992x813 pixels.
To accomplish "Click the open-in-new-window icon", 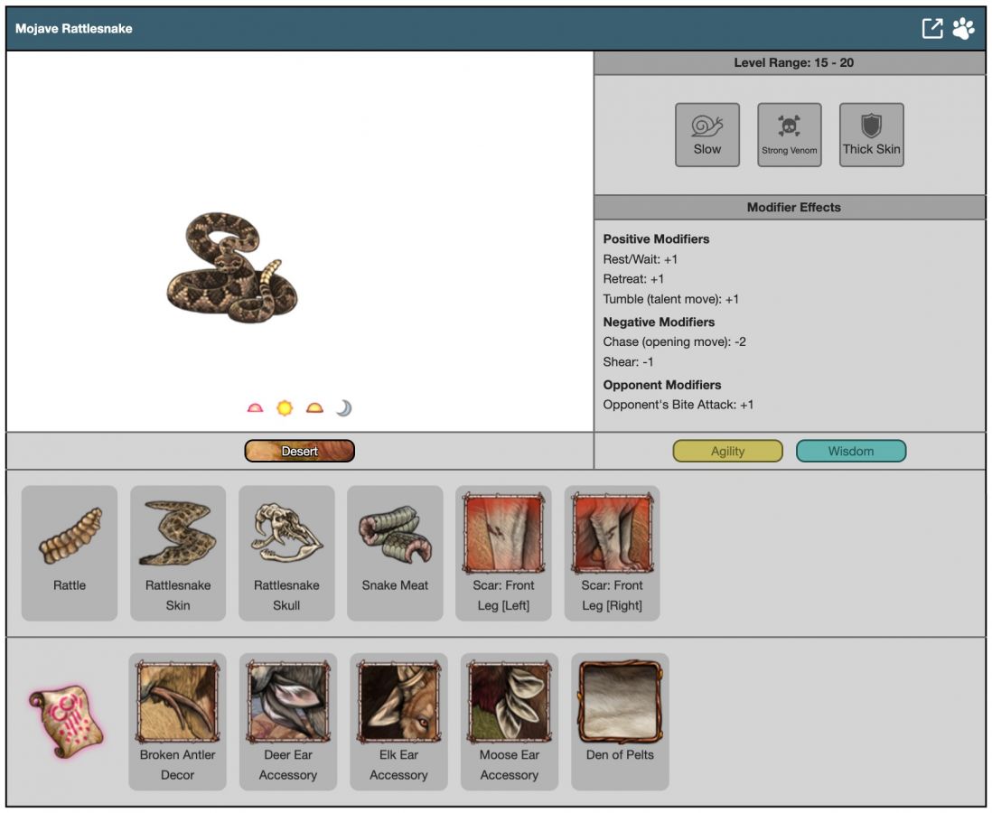I will pos(931,29).
